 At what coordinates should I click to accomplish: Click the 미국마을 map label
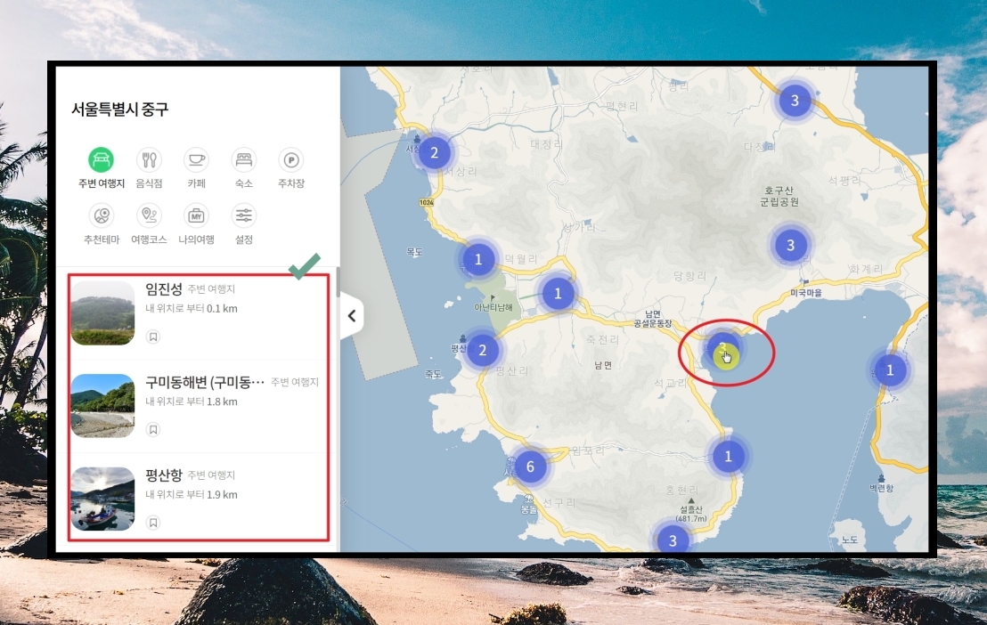tap(805, 293)
